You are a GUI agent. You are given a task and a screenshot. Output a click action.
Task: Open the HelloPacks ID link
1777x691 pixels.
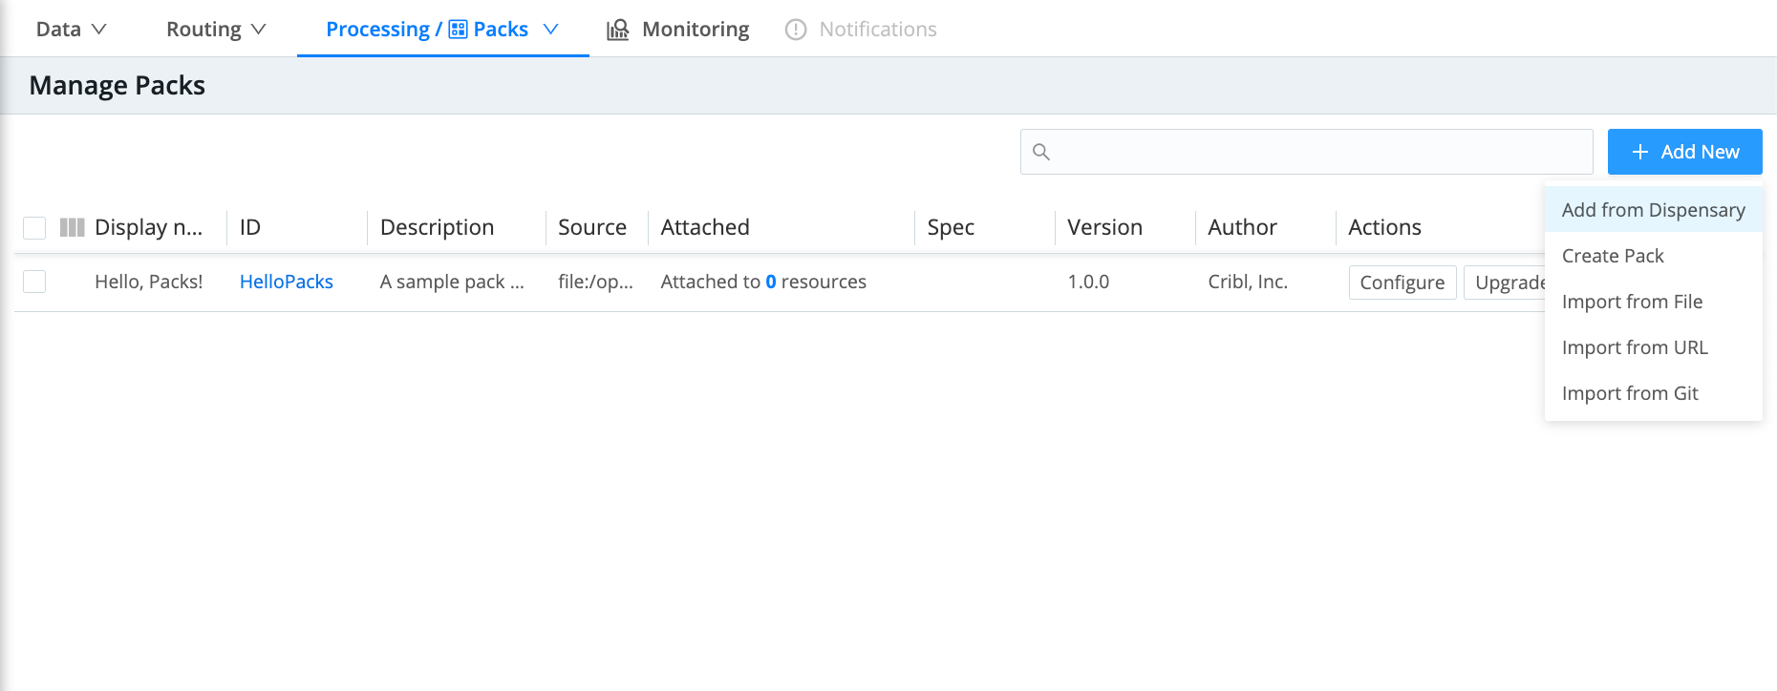(x=286, y=282)
